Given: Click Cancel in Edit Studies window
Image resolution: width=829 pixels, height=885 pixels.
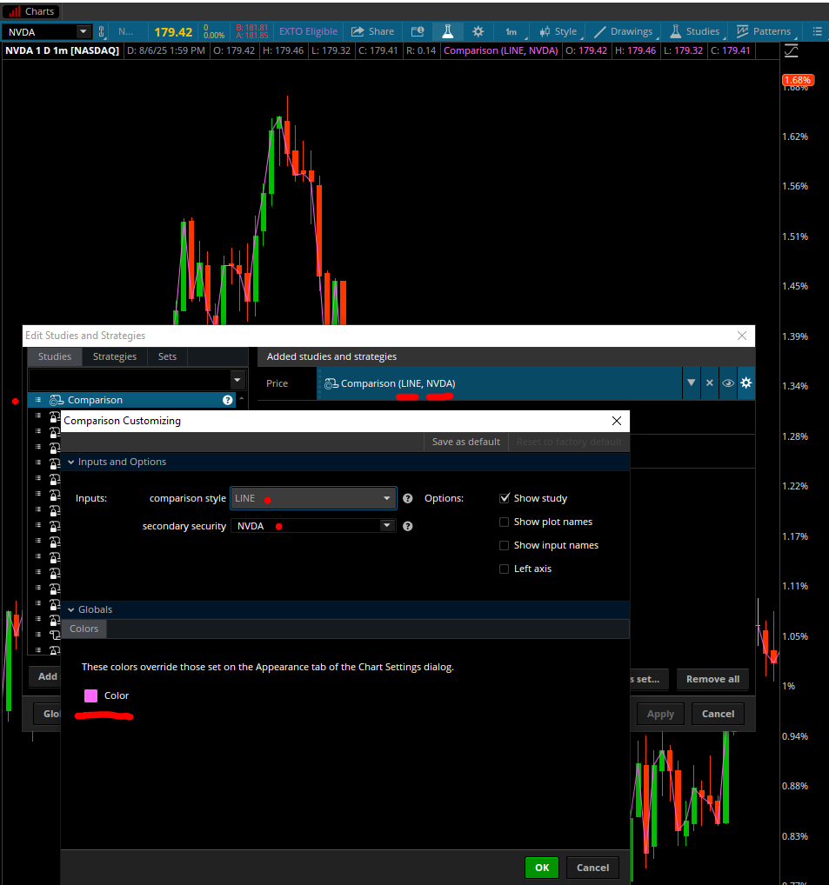Looking at the screenshot, I should click(718, 714).
